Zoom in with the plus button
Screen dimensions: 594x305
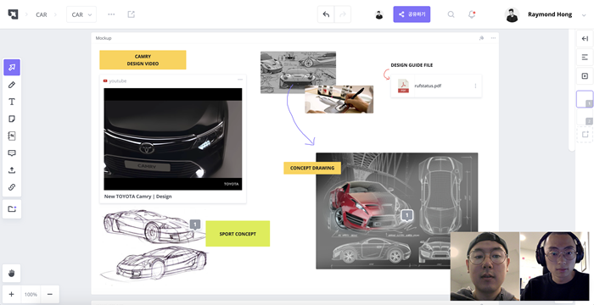coord(12,294)
